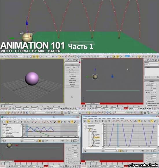Click the Undo arrow in the right main toolbar
The width and height of the screenshot is (159, 168).
tap(83, 57)
